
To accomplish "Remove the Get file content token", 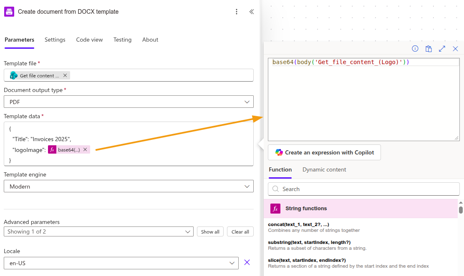I will click(65, 75).
